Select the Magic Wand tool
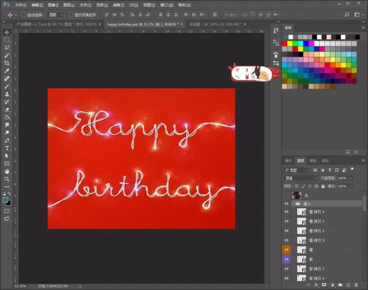Viewport: 368px width, 290px height. (7, 55)
